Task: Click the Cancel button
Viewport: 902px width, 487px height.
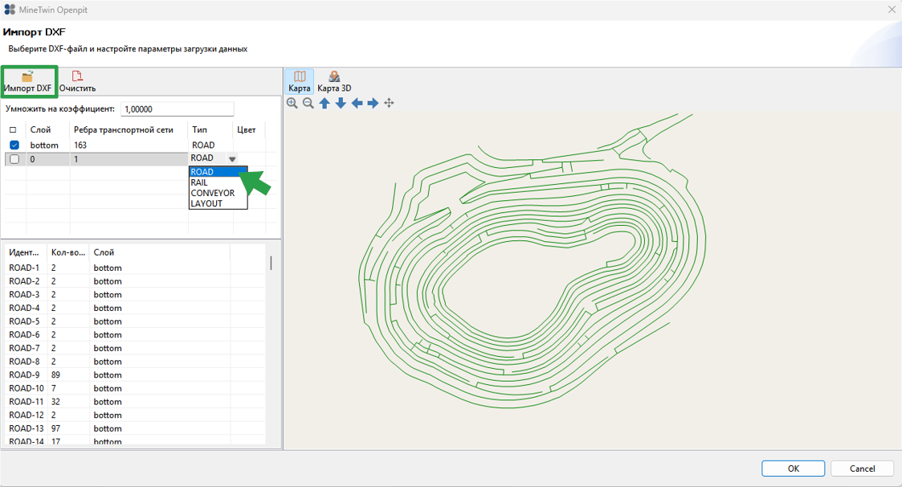Action: [x=863, y=469]
